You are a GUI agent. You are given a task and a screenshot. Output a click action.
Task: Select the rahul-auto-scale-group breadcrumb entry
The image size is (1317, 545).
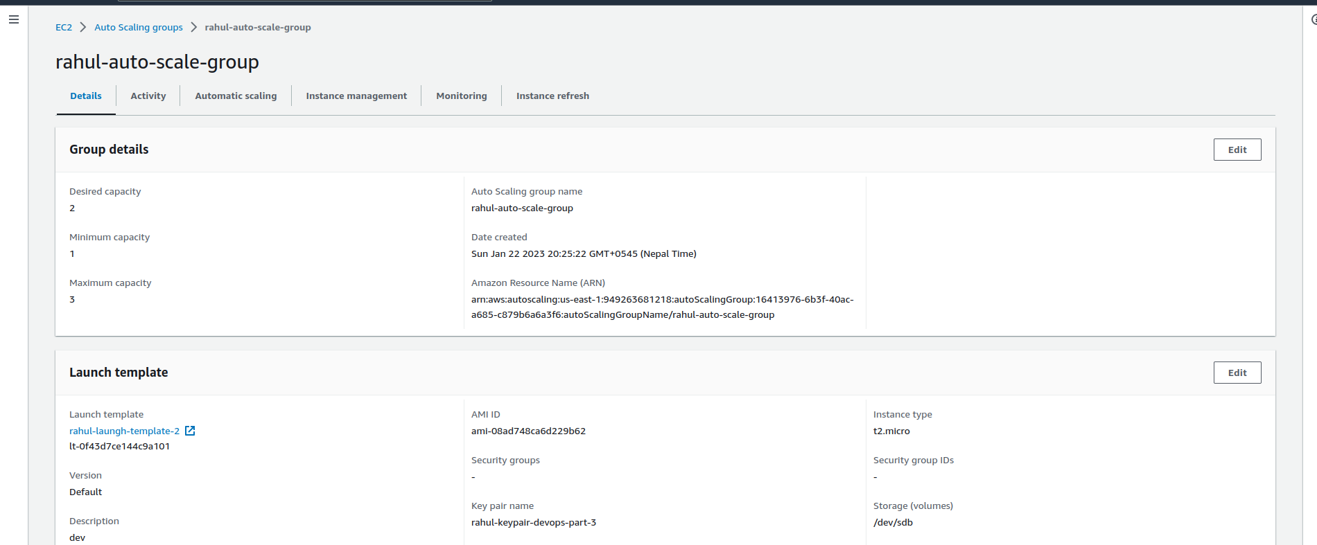[258, 27]
